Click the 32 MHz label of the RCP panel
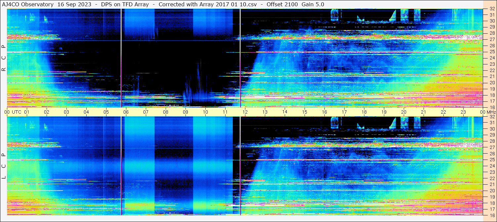 pos(492,9)
